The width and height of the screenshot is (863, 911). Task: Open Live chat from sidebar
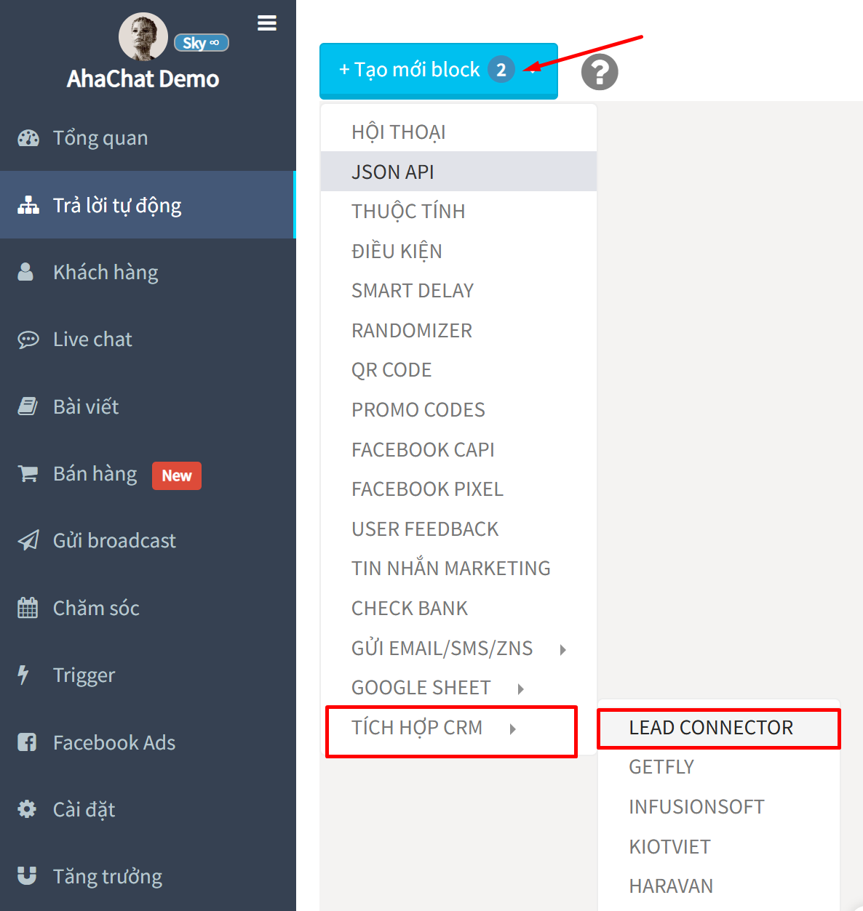point(148,340)
